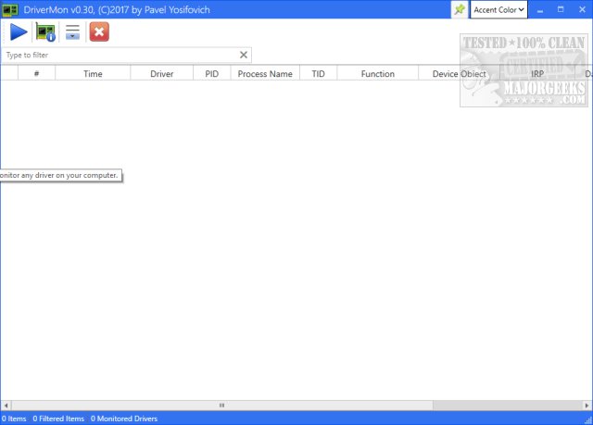Sort by the Device Object column header
Screen dimensions: 593x425
460,73
